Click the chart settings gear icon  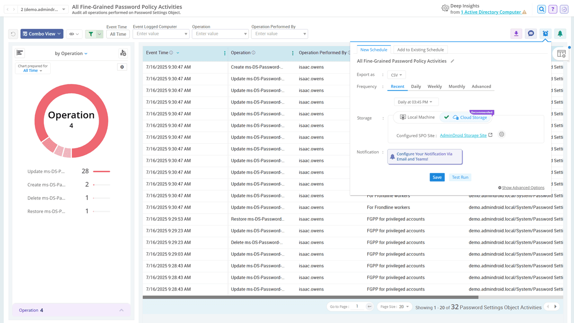pyautogui.click(x=122, y=67)
